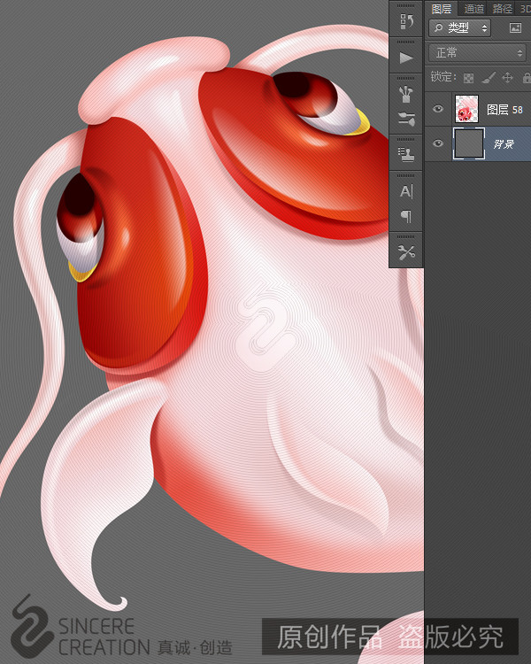This screenshot has width=531, height=664.
Task: Toggle lock all padlock icon
Action: click(527, 78)
